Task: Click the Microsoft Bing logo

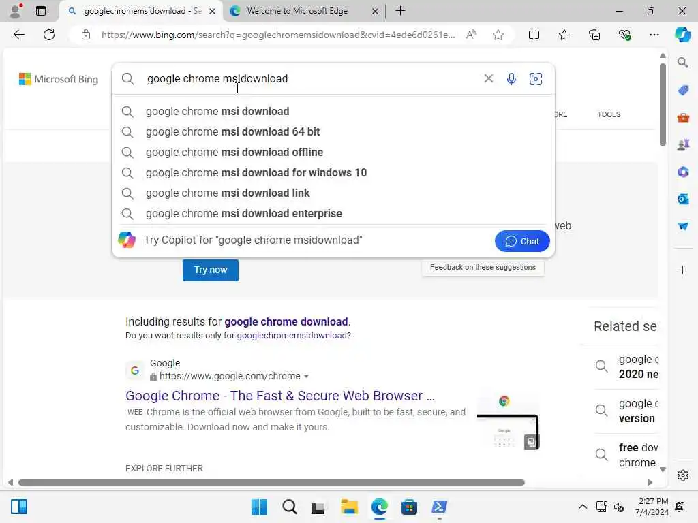Action: pyautogui.click(x=59, y=79)
